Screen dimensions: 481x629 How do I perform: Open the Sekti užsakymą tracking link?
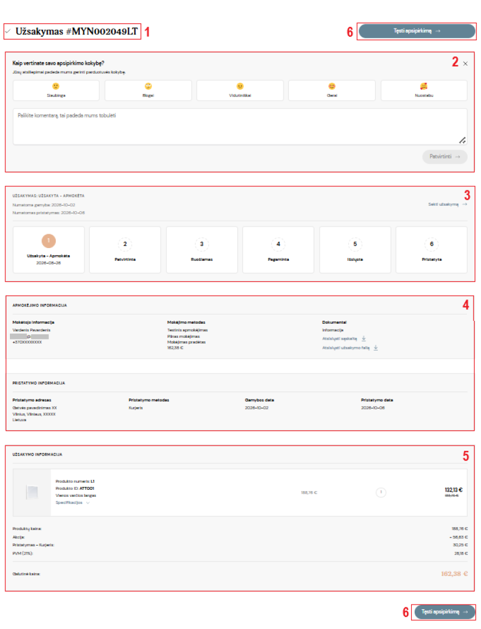click(x=447, y=204)
